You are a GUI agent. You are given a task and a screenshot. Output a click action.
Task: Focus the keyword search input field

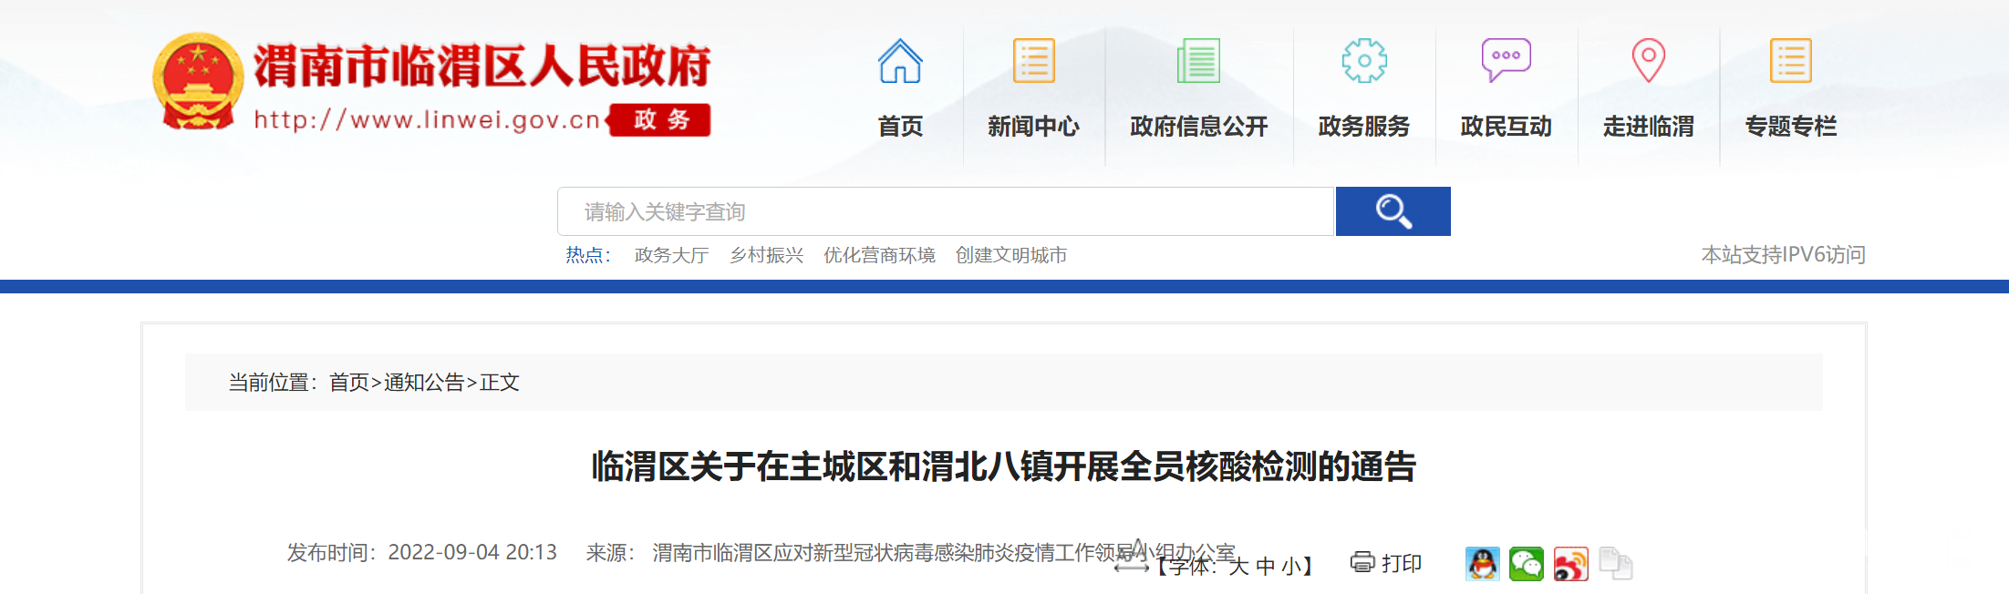(x=946, y=211)
